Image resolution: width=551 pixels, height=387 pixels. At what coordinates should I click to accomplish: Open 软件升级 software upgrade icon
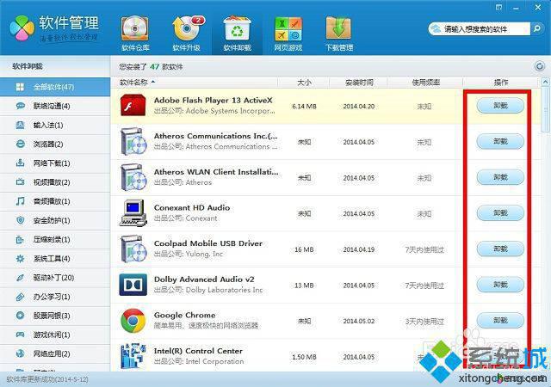point(186,32)
